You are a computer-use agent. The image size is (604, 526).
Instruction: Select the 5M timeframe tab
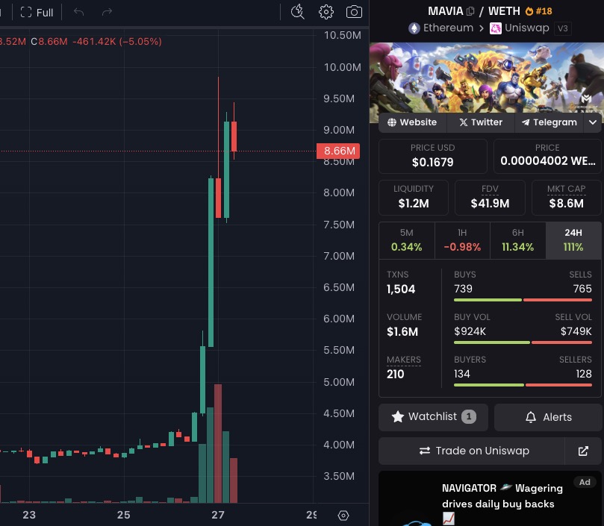pyautogui.click(x=407, y=240)
